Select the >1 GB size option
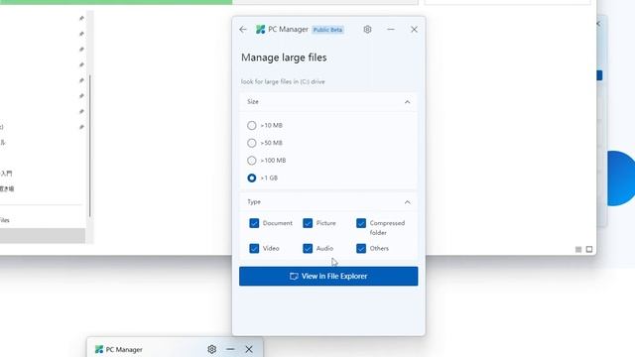 tap(251, 178)
